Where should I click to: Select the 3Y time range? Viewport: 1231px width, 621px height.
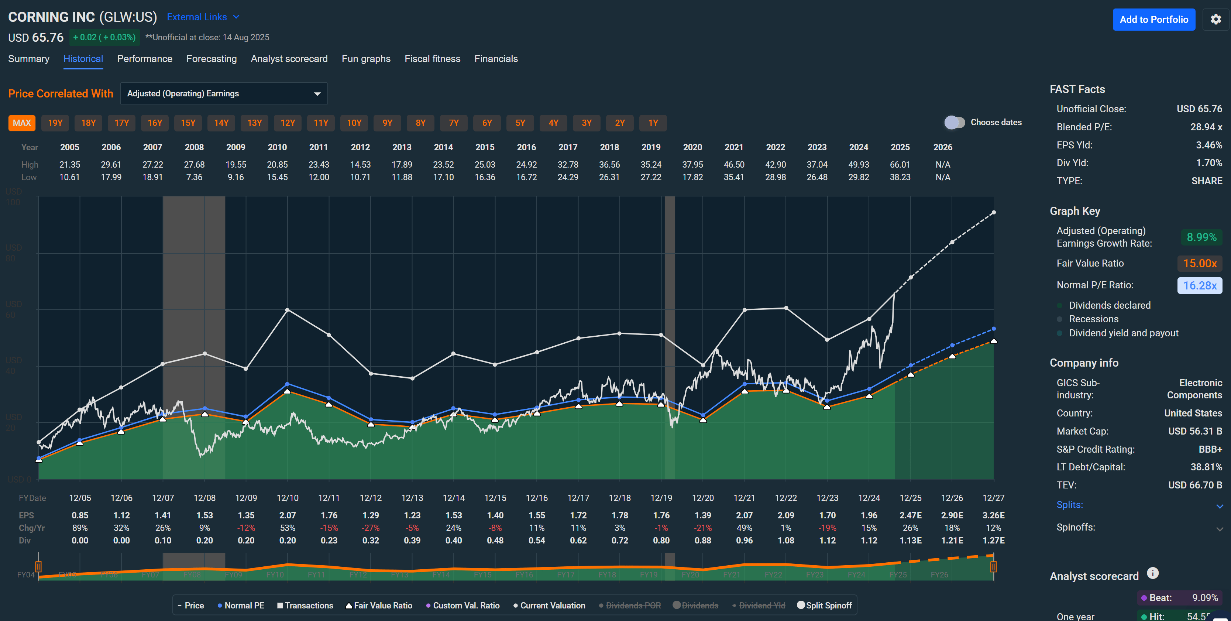pos(587,123)
